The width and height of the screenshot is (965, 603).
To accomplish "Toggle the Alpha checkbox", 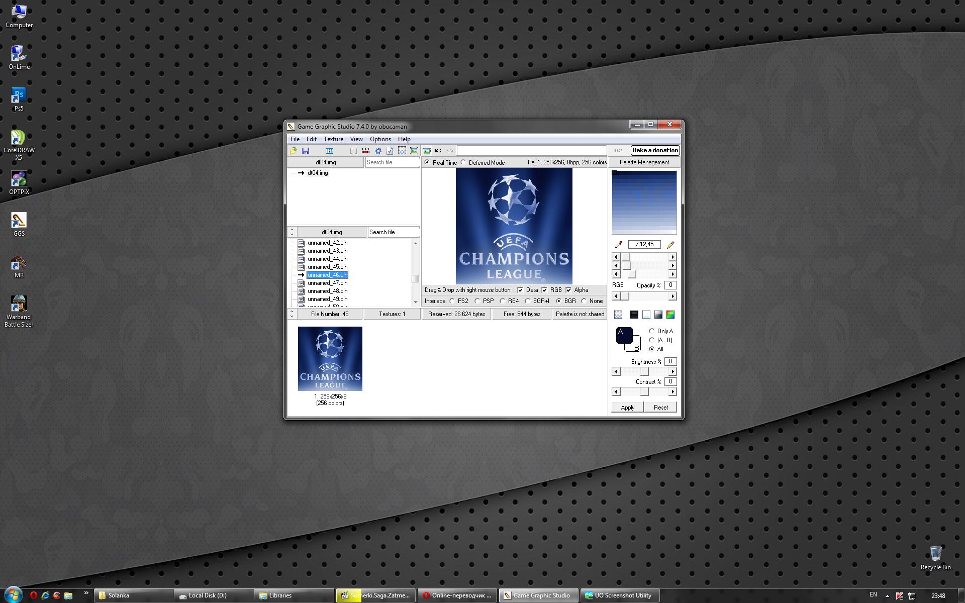I will tap(568, 290).
